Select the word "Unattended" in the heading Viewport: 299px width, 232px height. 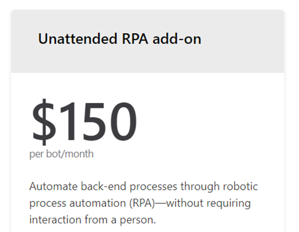coord(78,39)
